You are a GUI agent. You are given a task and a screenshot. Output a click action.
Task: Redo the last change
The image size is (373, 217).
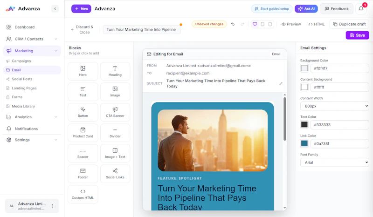pyautogui.click(x=242, y=24)
